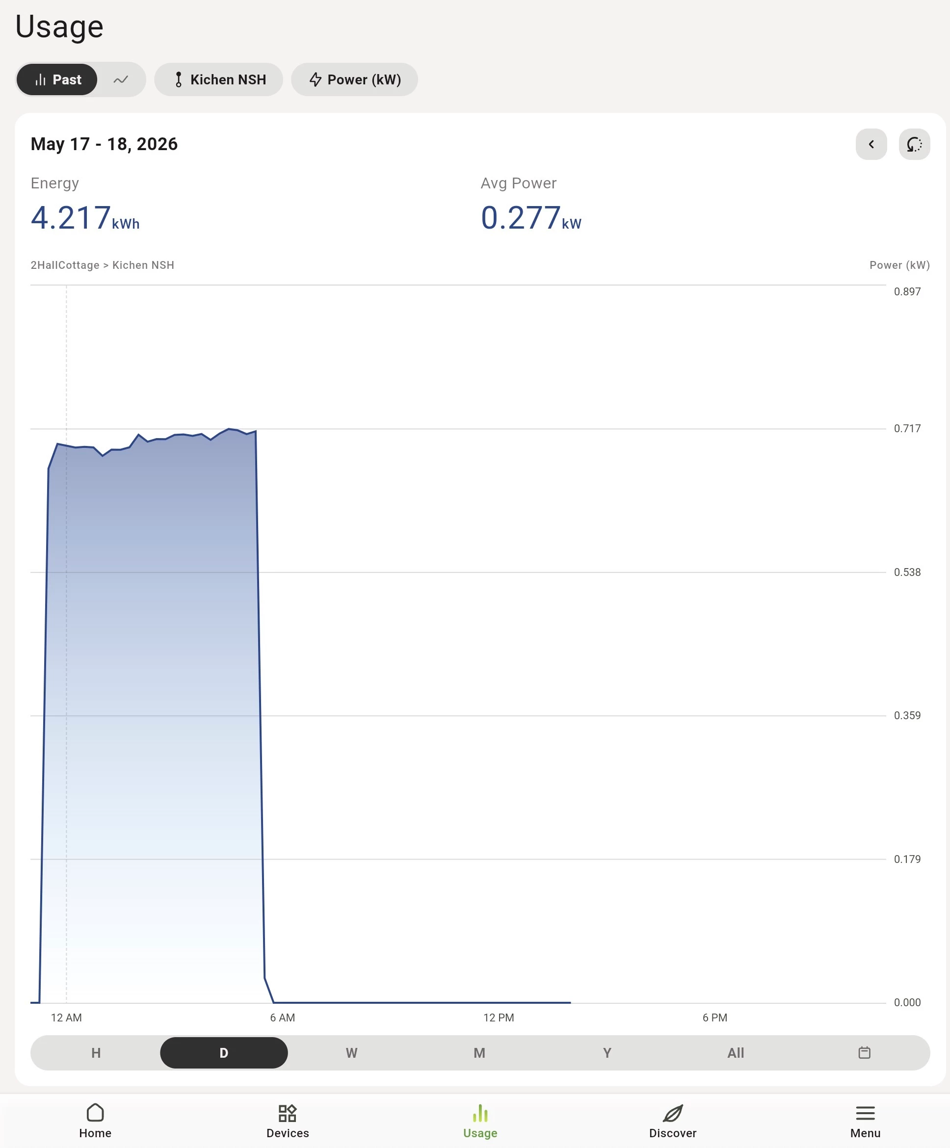Select the All time range button

pyautogui.click(x=736, y=1052)
